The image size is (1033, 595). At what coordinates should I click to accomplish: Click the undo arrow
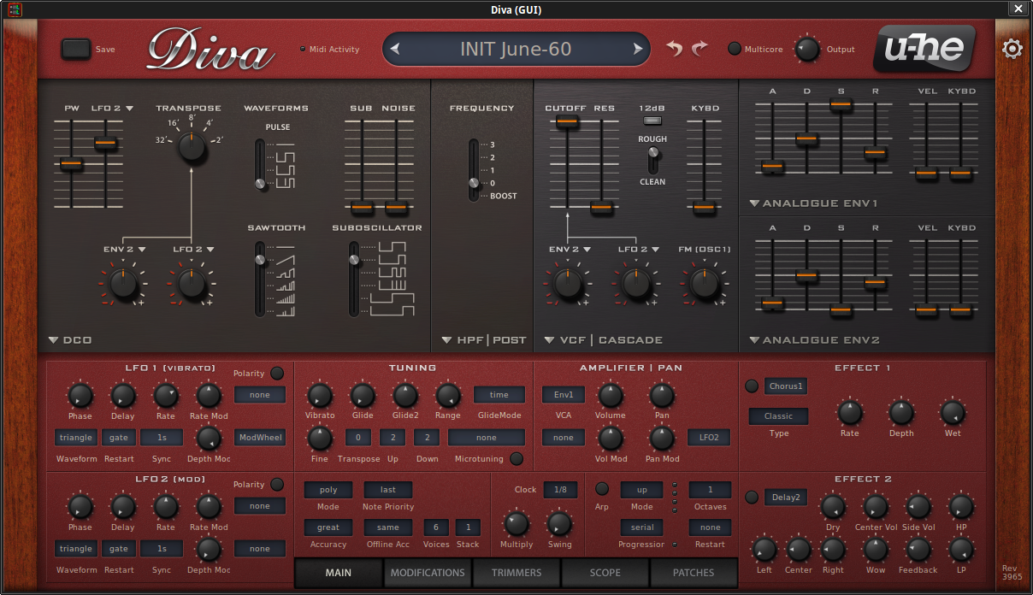point(675,49)
